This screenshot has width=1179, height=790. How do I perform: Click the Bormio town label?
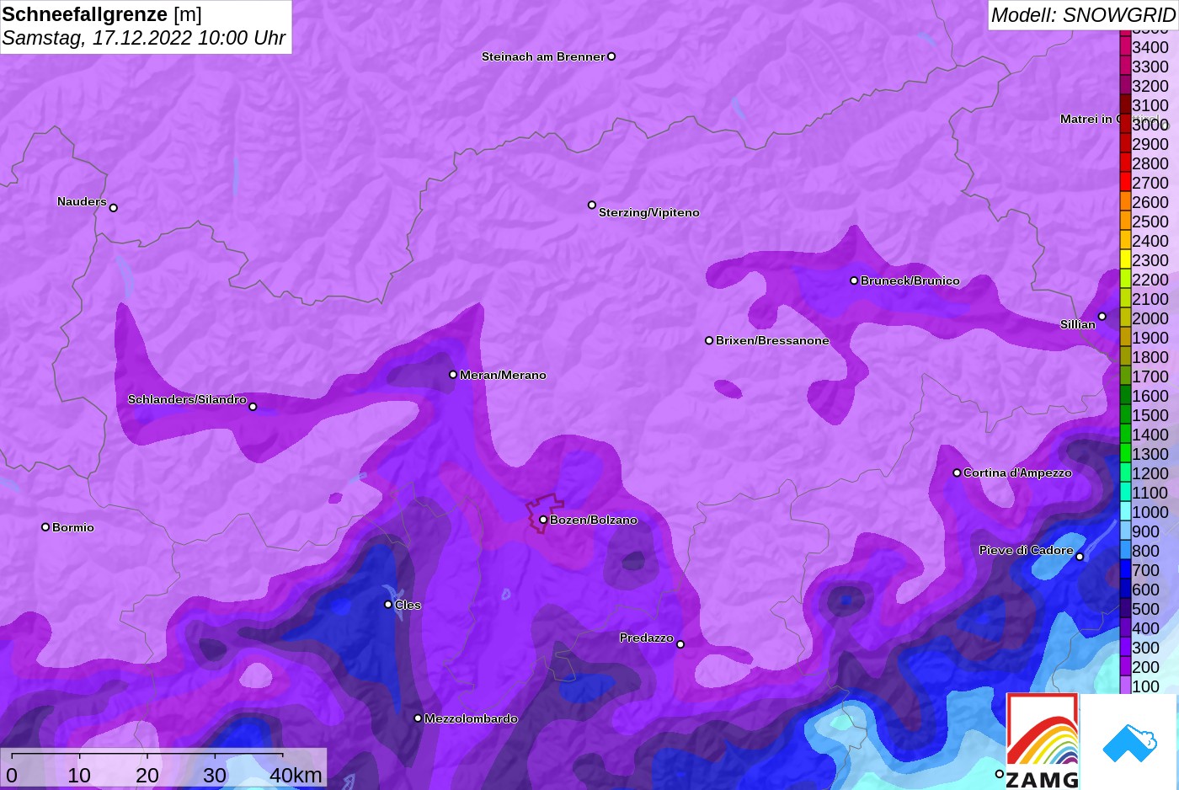pyautogui.click(x=73, y=527)
